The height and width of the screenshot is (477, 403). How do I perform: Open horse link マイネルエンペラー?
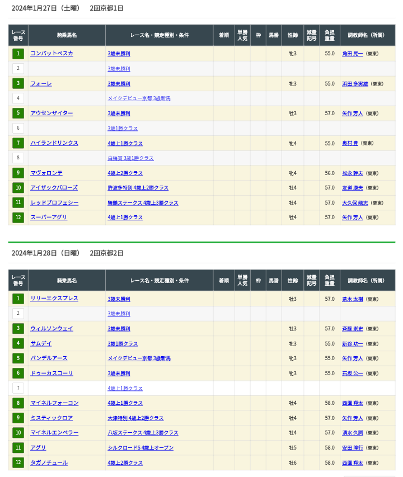click(54, 432)
